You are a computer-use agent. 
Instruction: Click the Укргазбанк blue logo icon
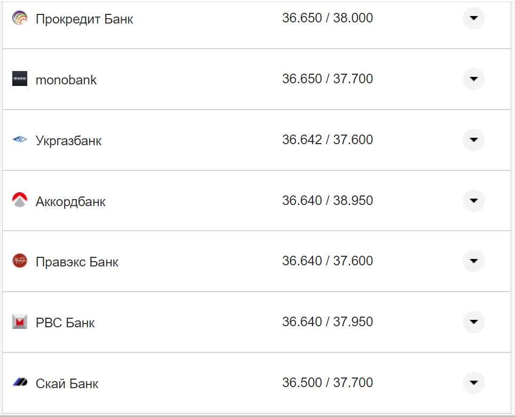coord(20,140)
